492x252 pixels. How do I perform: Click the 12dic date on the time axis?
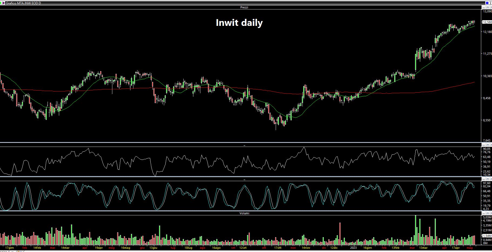334,248
